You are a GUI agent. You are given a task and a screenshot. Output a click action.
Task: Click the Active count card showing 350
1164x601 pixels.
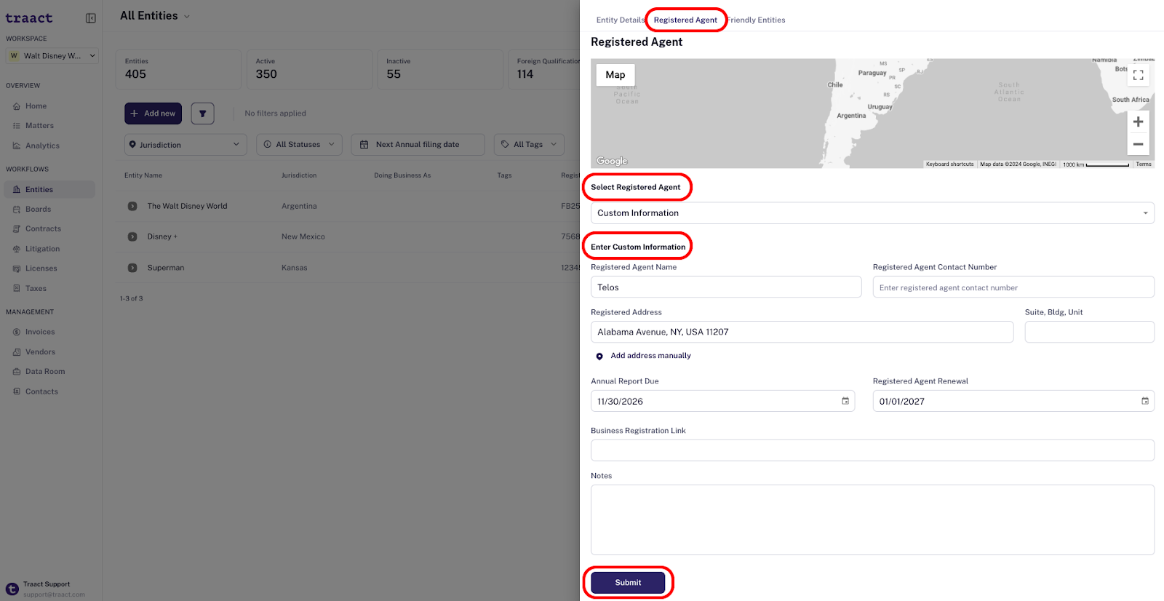309,70
